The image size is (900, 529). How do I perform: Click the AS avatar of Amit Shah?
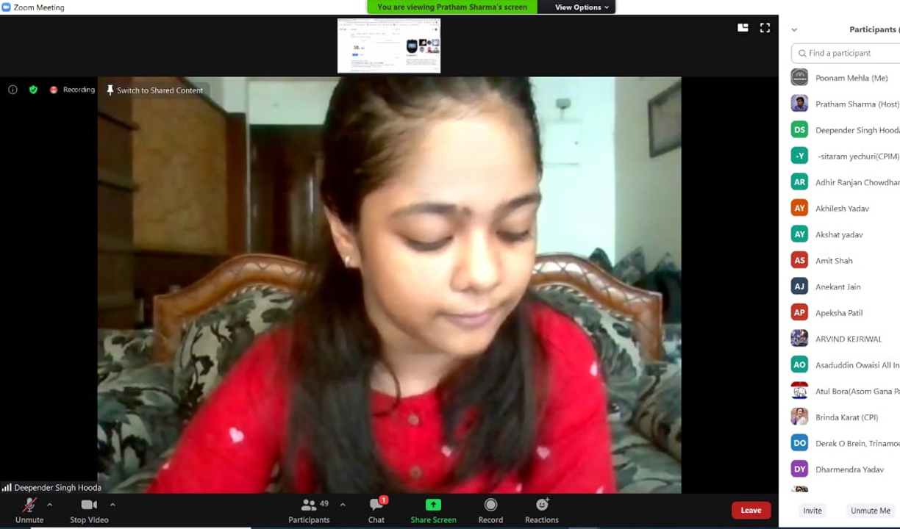(799, 260)
